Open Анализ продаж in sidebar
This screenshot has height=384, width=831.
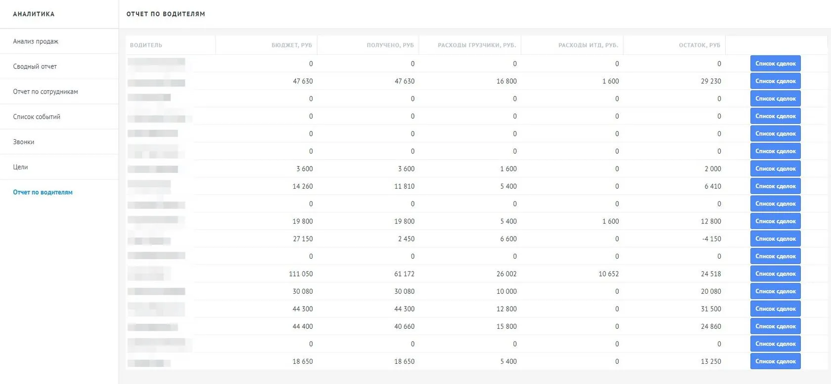pyautogui.click(x=36, y=41)
